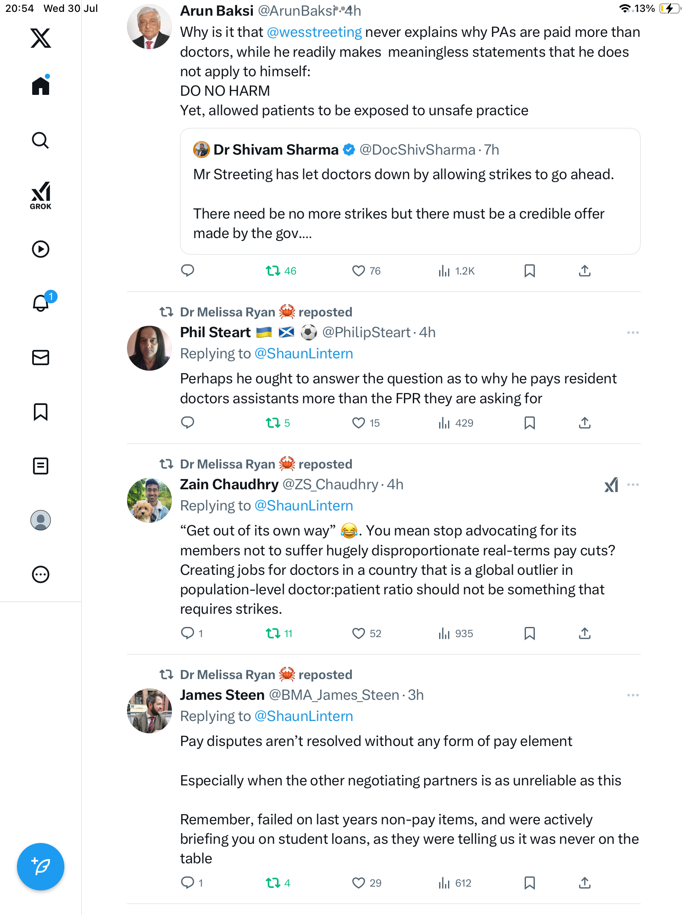Viewport: 686px width, 915px height.
Task: Open quoted Dr Shivam Sharma post
Action: click(x=410, y=191)
